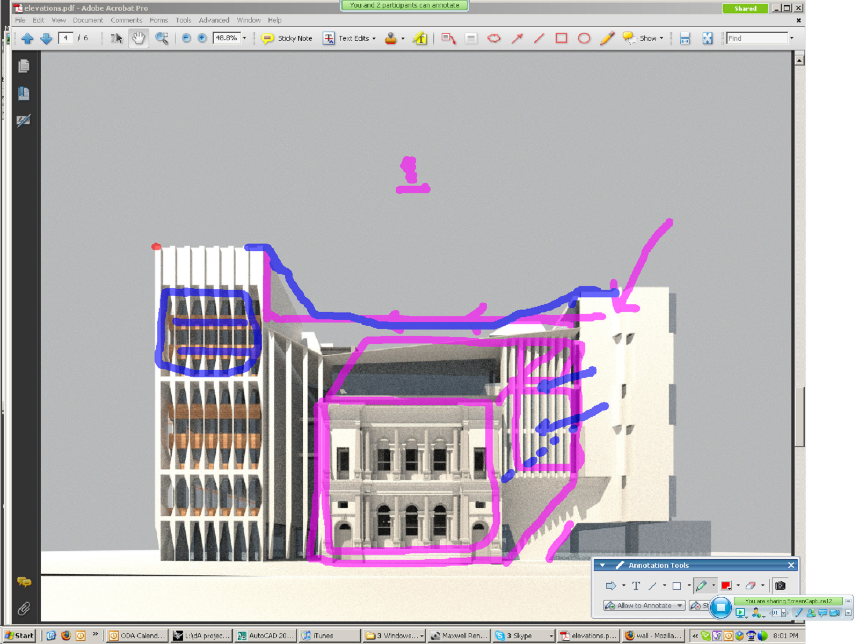Select arrow tool in Annotation Tools
The width and height of the screenshot is (859, 644).
[x=610, y=586]
